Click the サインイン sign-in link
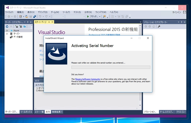 pos(176,12)
